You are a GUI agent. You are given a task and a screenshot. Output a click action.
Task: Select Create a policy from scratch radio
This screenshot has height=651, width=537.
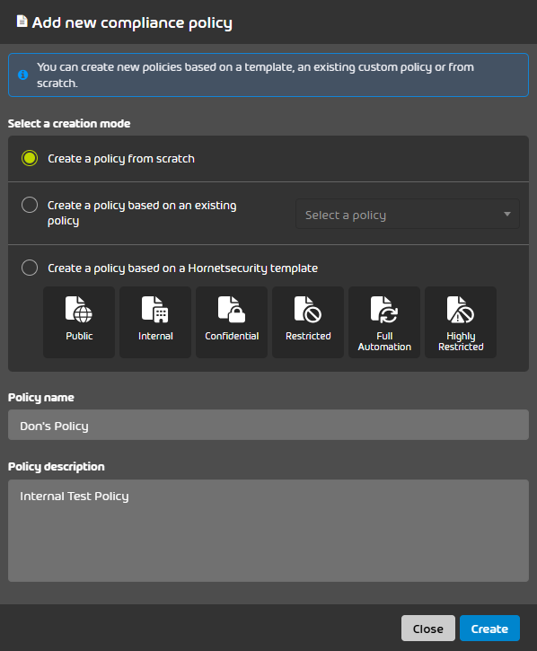tap(30, 158)
